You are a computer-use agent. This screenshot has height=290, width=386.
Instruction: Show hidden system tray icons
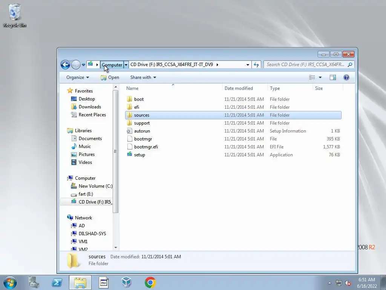click(x=329, y=283)
